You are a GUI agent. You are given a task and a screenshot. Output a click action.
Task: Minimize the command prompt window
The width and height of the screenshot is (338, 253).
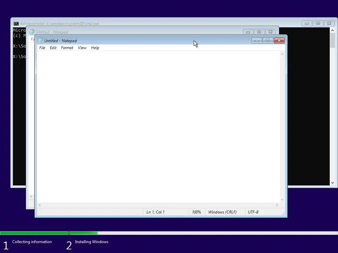[x=307, y=23]
